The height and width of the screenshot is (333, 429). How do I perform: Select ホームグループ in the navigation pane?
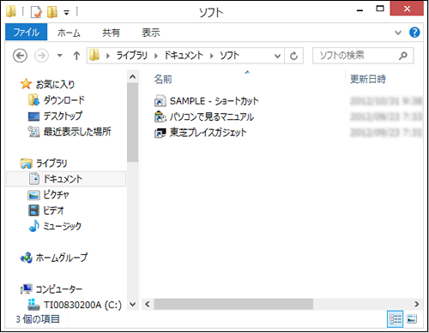coord(62,258)
